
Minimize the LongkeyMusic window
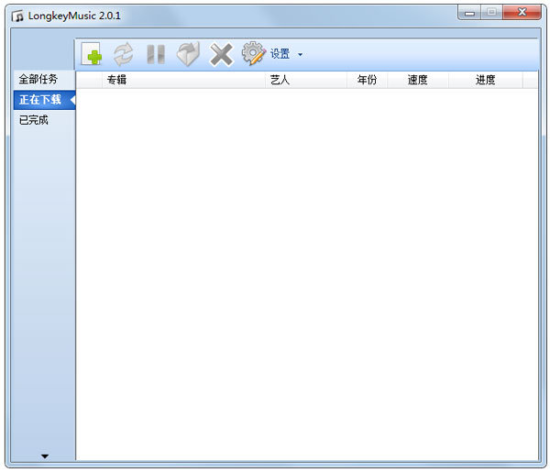(x=469, y=14)
